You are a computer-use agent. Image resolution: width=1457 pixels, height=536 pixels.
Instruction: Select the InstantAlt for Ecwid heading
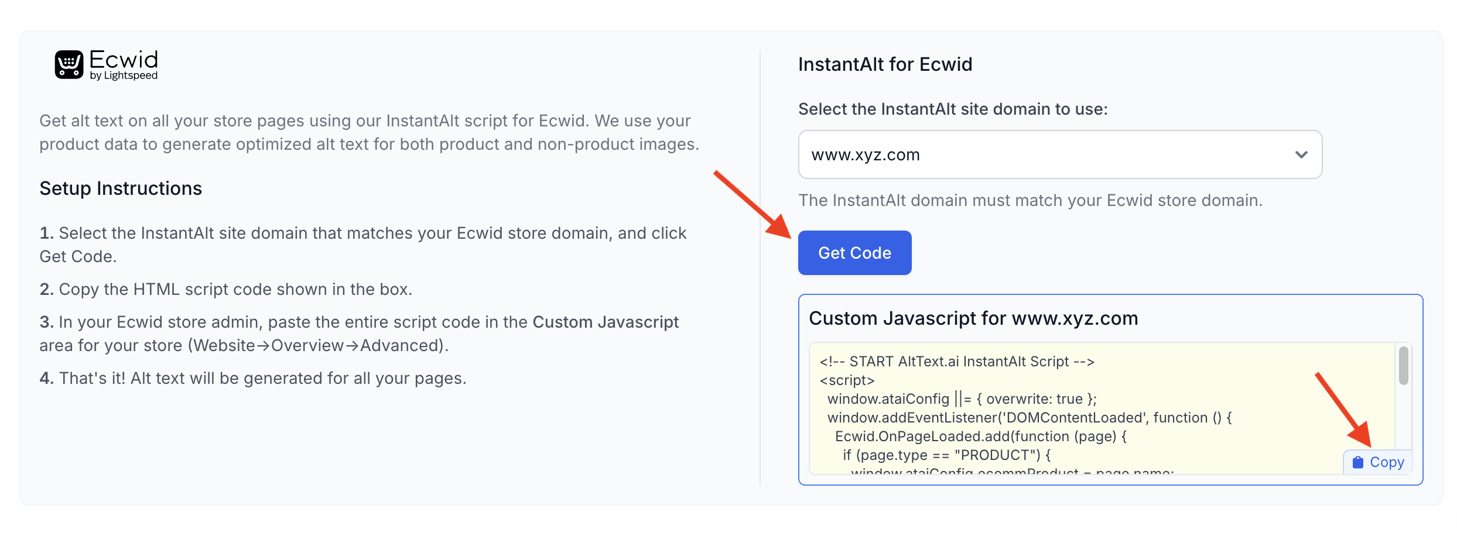pyautogui.click(x=885, y=64)
